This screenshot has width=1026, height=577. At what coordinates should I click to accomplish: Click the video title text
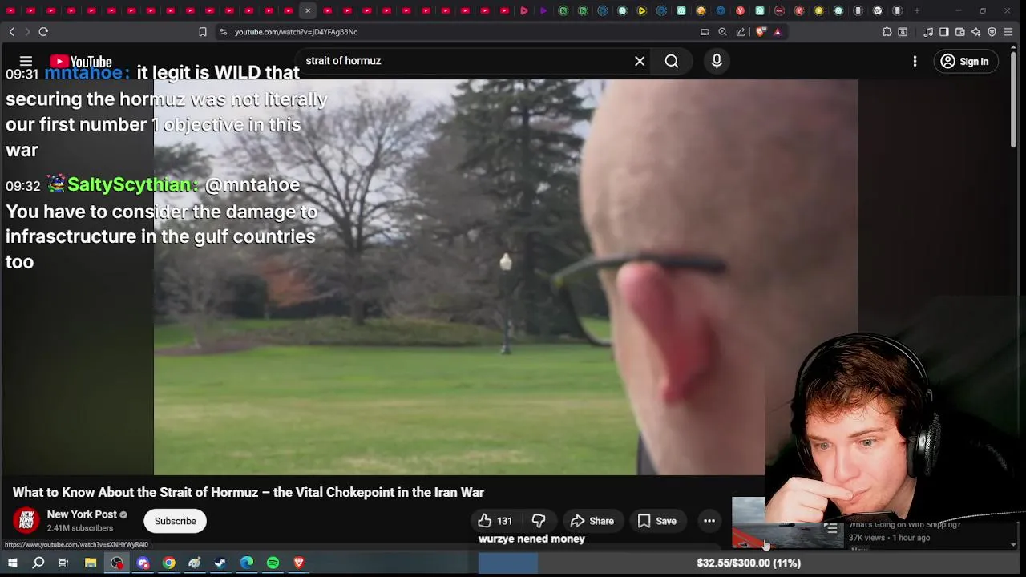coord(248,493)
